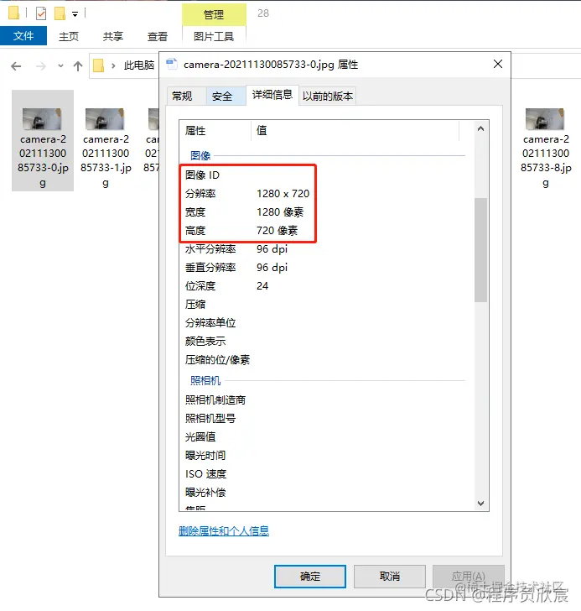581x611 pixels.
Task: Close the properties dialog
Action: [498, 64]
